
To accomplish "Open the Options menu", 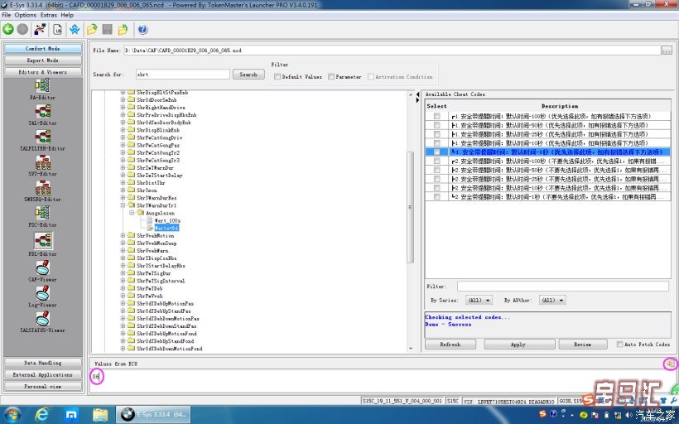I will (x=26, y=15).
